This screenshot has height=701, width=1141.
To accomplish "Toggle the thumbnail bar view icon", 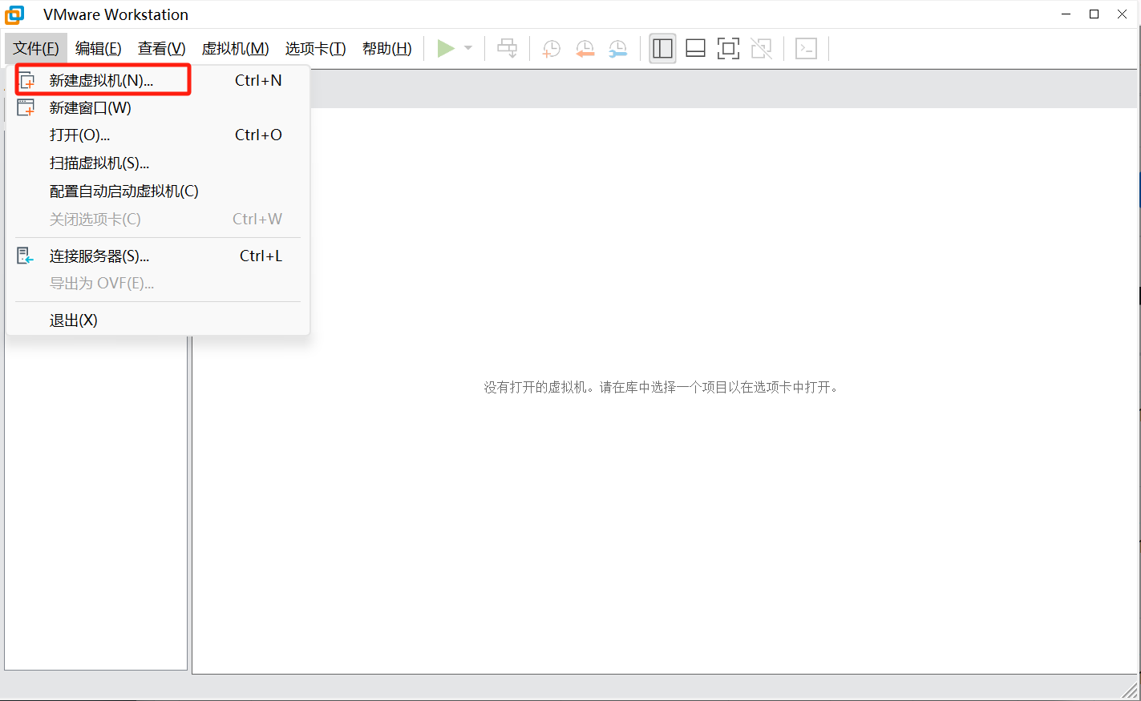I will coord(696,49).
